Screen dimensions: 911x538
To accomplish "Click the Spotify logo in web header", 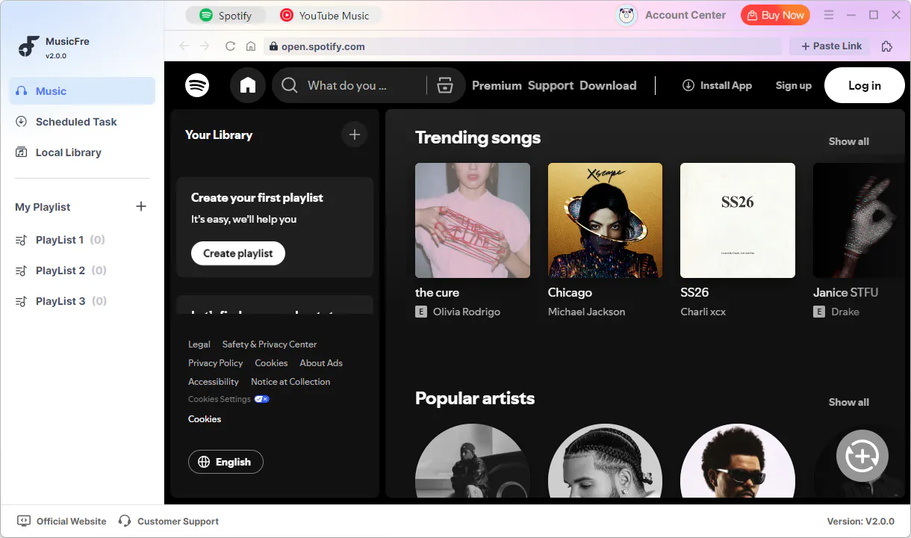I will [x=197, y=85].
